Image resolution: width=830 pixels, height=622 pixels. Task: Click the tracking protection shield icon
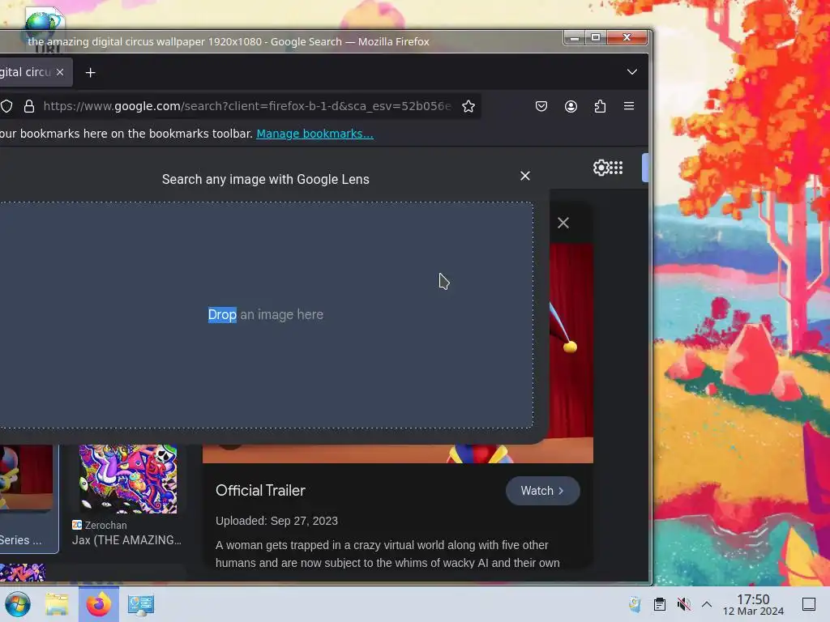pyautogui.click(x=6, y=106)
